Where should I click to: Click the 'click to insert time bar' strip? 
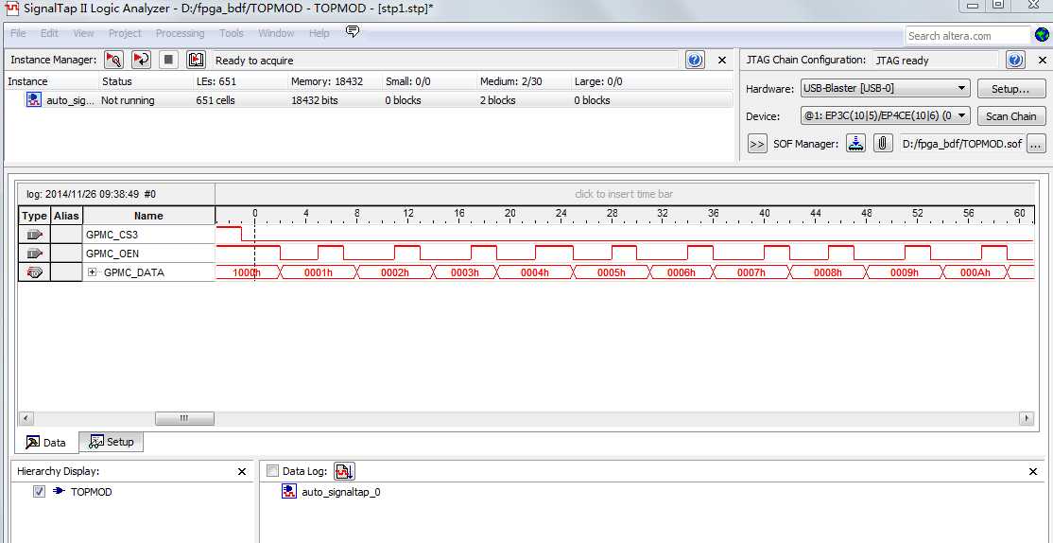tap(624, 194)
